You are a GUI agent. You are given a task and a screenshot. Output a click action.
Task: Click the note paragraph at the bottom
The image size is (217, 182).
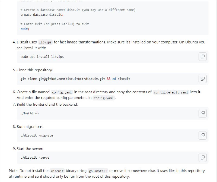(108, 173)
